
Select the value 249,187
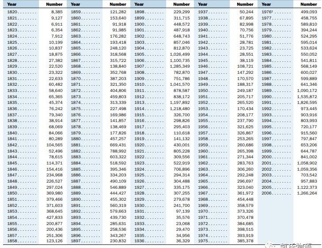click(246, 91)
